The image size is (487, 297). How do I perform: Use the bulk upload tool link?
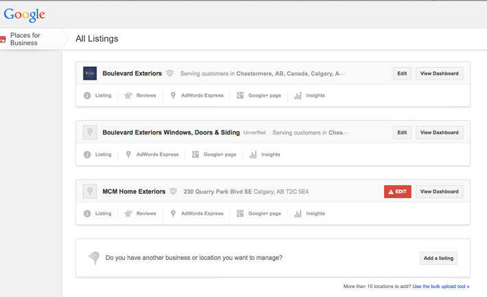pyautogui.click(x=441, y=287)
